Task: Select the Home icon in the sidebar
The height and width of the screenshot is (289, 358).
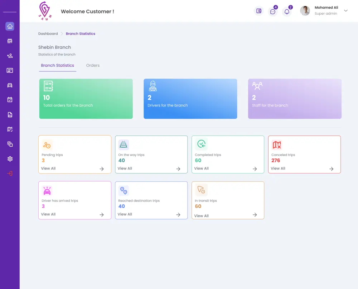Action: pos(10,26)
